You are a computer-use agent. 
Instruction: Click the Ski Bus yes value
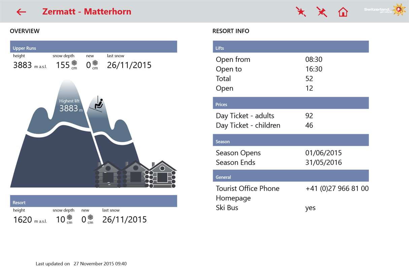310,208
